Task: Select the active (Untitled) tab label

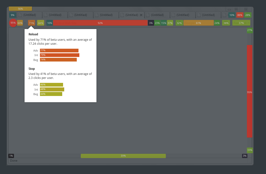Action: click(x=132, y=15)
